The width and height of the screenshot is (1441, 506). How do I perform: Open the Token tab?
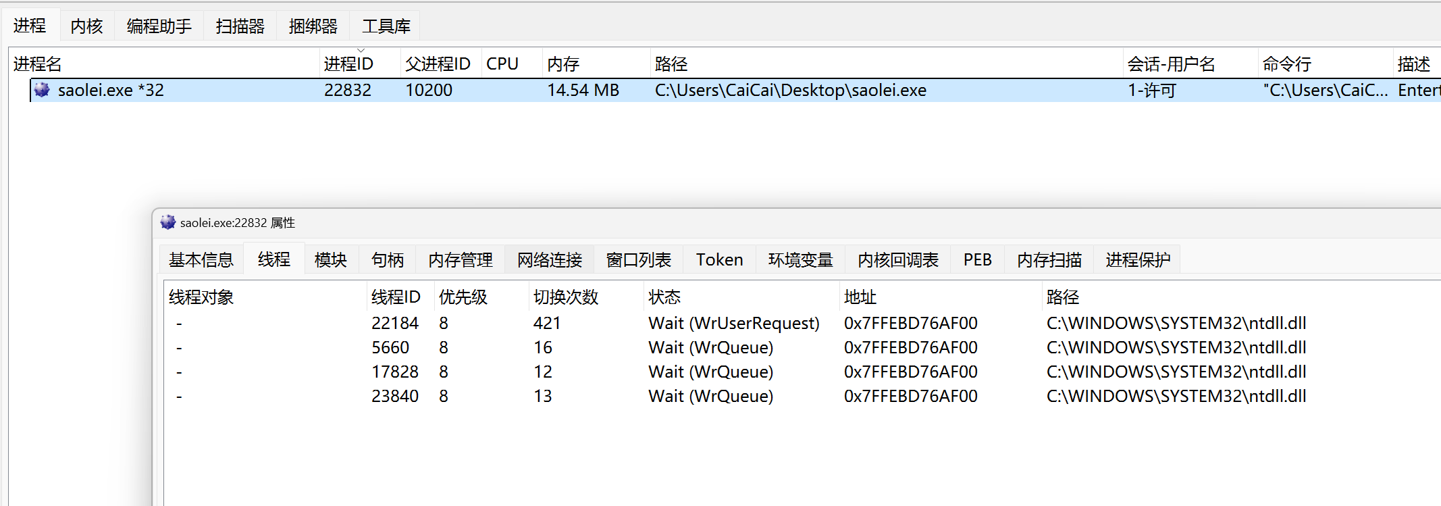pyautogui.click(x=719, y=259)
